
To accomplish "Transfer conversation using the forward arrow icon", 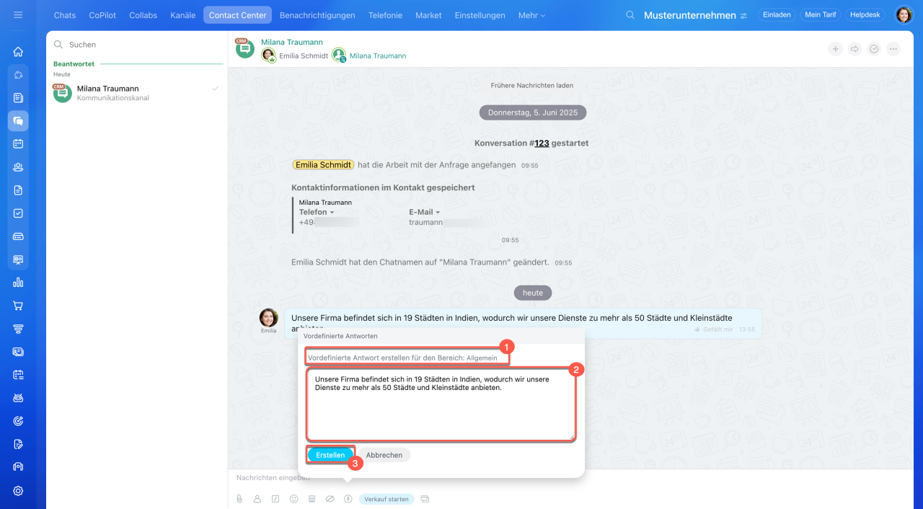I will click(x=854, y=49).
